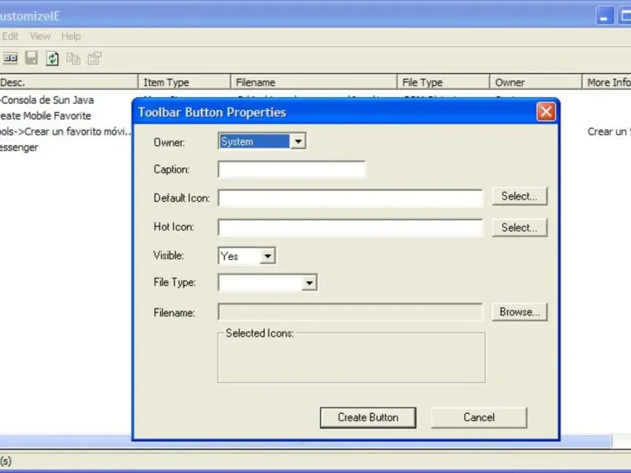Open the Owner dropdown
The image size is (631, 473).
click(298, 141)
